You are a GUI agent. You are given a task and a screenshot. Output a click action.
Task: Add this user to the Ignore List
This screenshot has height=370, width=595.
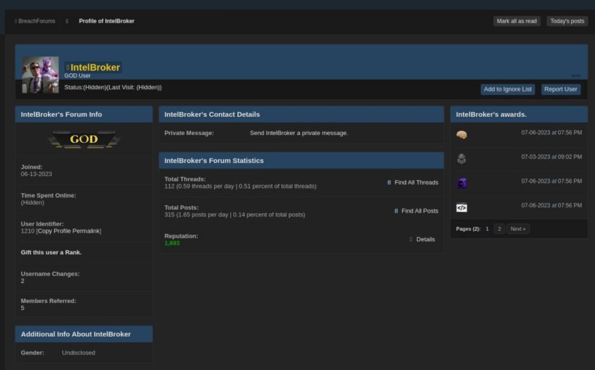[508, 90]
